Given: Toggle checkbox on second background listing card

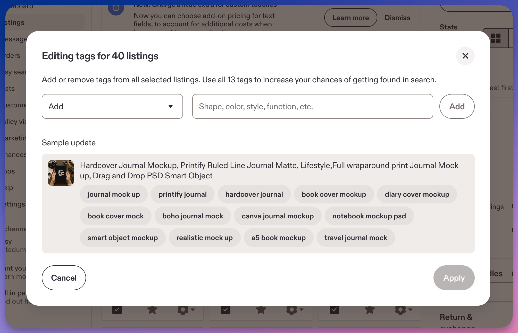Looking at the screenshot, I should (x=226, y=310).
